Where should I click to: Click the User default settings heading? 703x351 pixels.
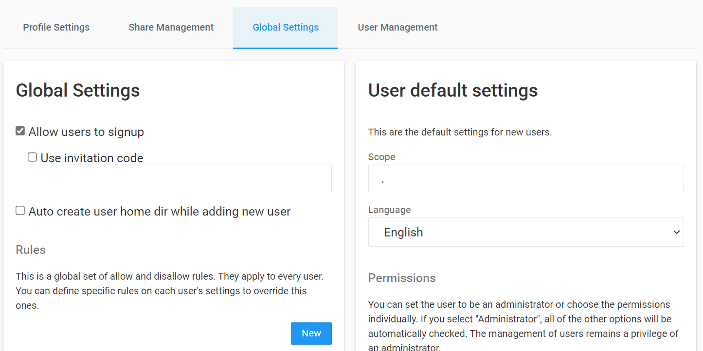(452, 90)
